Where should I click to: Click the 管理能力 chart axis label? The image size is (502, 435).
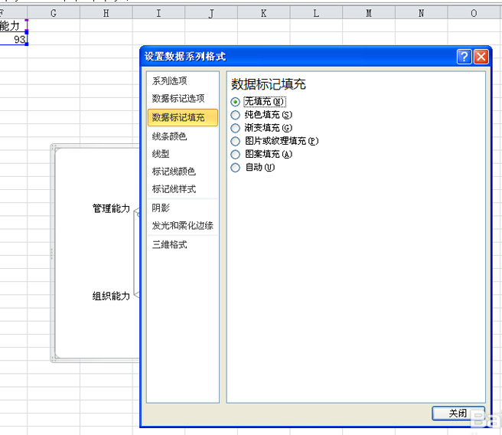111,208
